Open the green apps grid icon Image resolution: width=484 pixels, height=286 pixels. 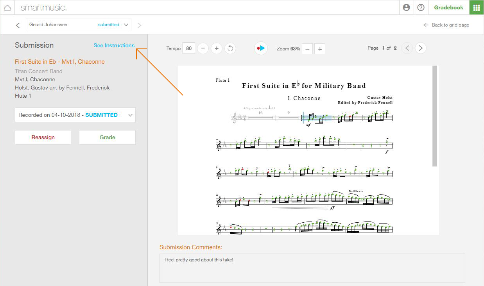click(477, 7)
